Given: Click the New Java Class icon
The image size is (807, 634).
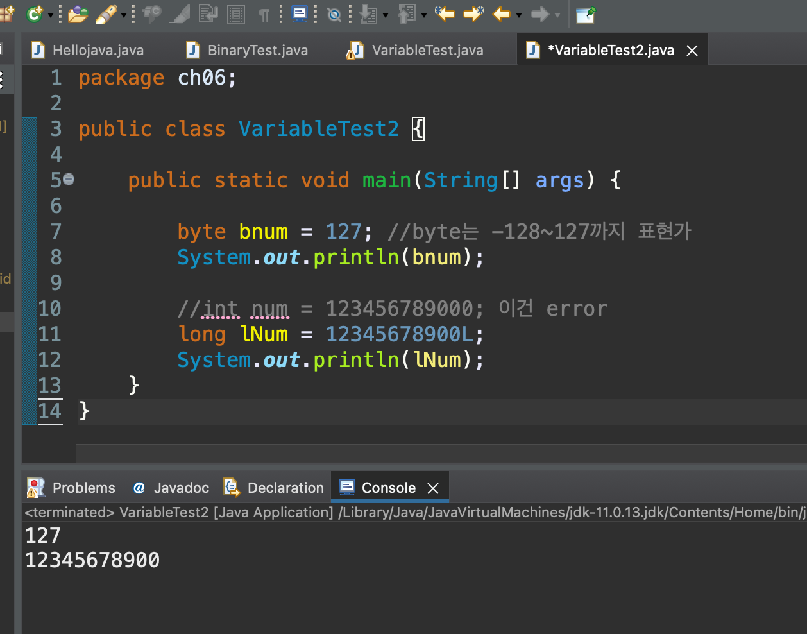Looking at the screenshot, I should click(34, 13).
